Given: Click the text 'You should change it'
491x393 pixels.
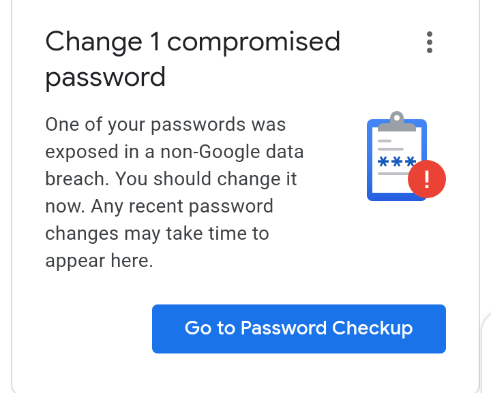Looking at the screenshot, I should click(206, 179).
